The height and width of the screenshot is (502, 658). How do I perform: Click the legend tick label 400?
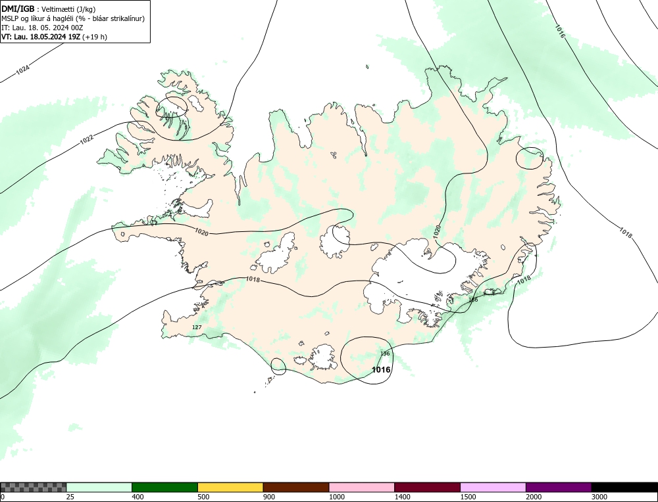click(138, 497)
